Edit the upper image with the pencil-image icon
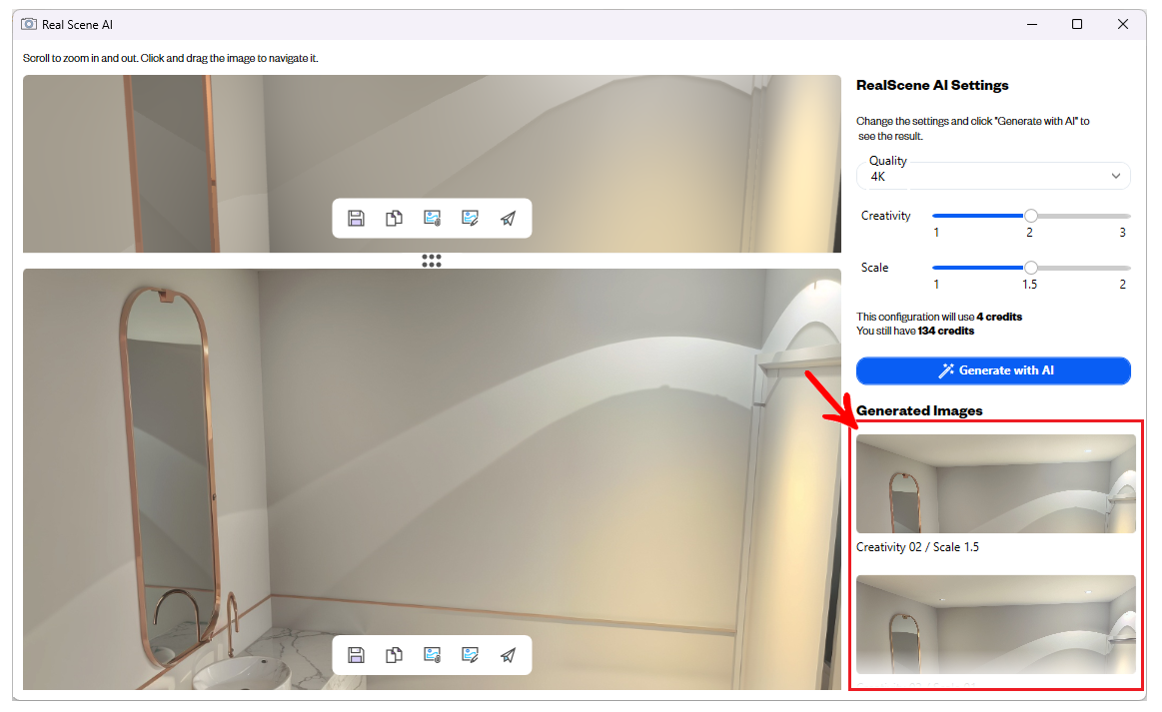 (x=470, y=218)
